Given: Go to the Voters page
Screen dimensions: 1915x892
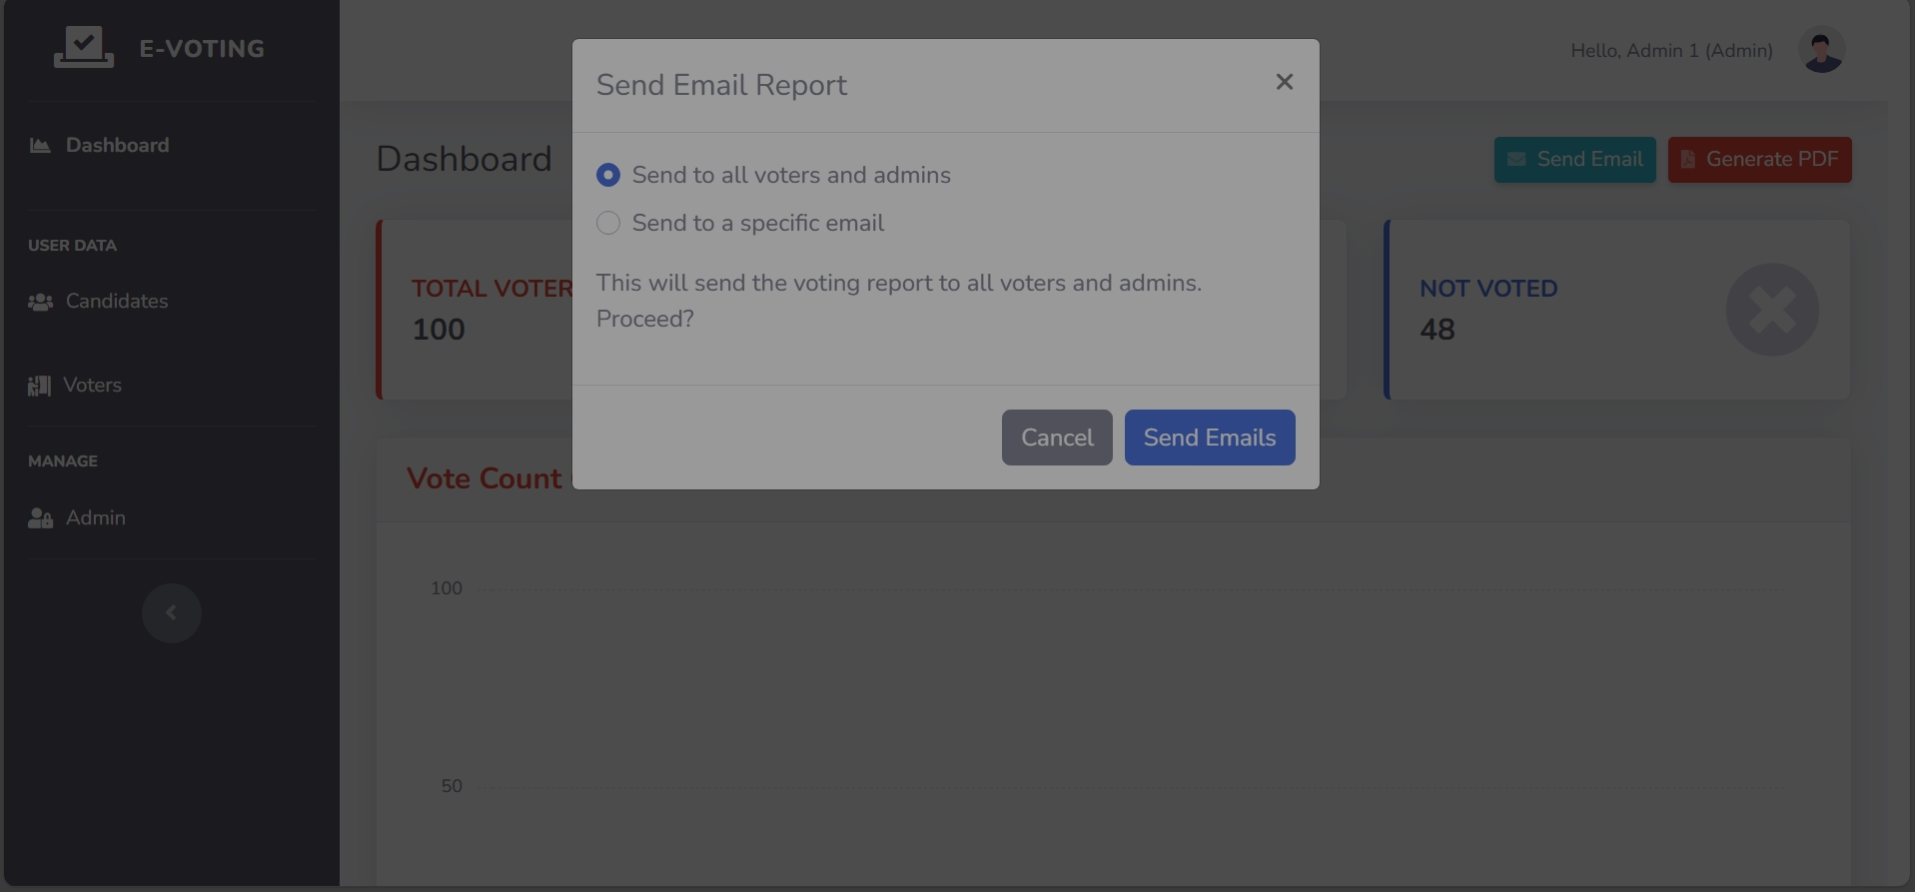Looking at the screenshot, I should [92, 386].
